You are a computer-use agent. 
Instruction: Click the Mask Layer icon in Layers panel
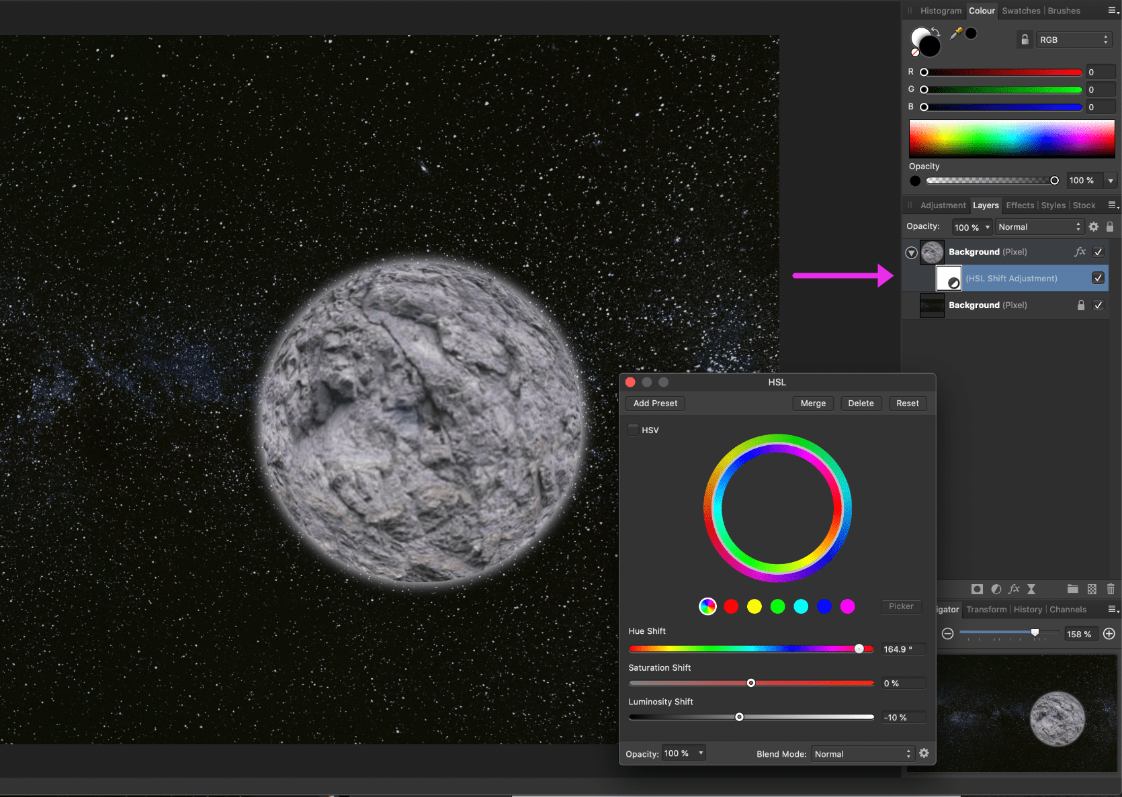coord(977,589)
